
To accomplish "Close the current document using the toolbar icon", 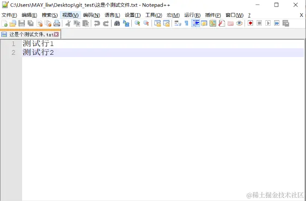I will [39, 23].
